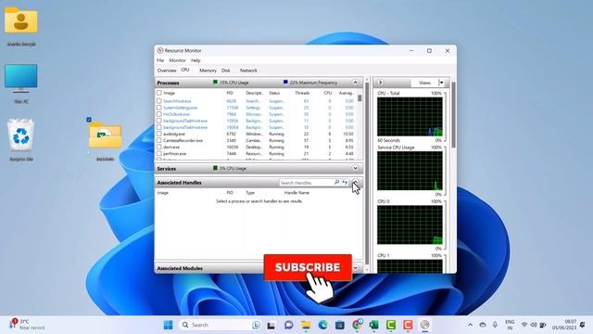Open volume speaker tray icon
The width and height of the screenshot is (593, 334).
point(534,325)
